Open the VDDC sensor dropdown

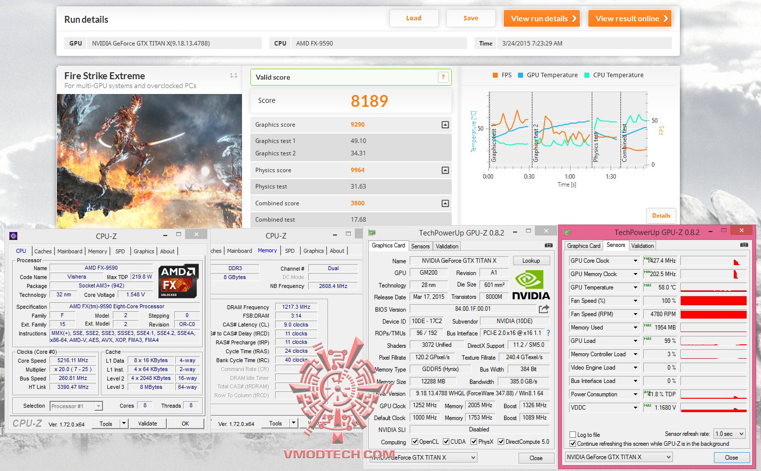point(635,408)
